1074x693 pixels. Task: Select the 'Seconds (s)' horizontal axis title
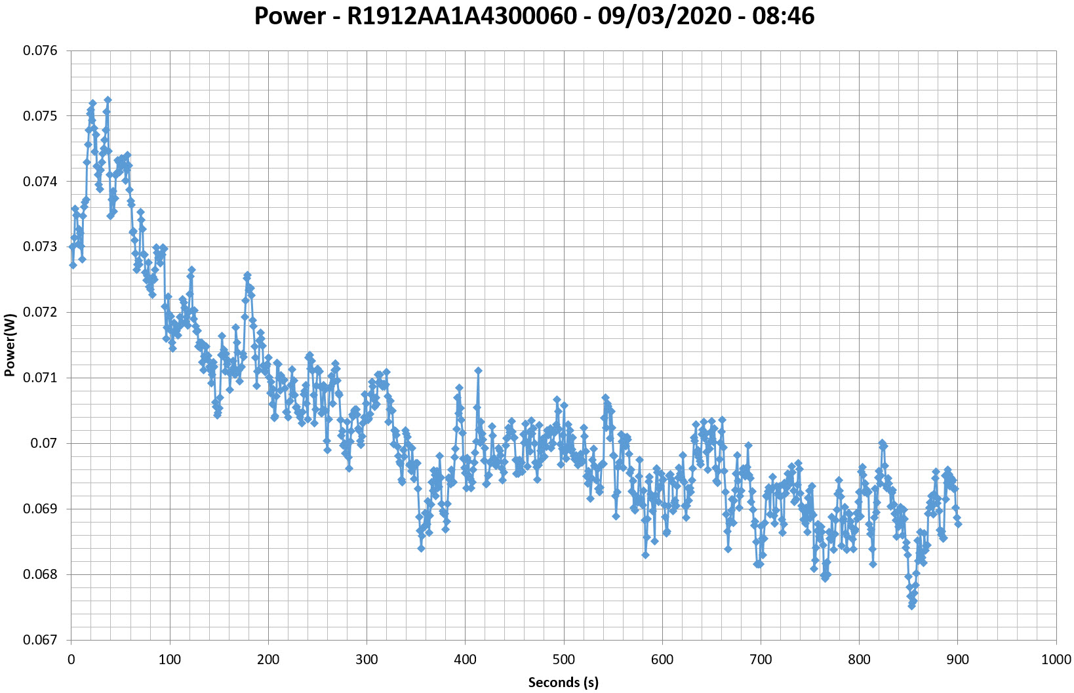tap(563, 683)
